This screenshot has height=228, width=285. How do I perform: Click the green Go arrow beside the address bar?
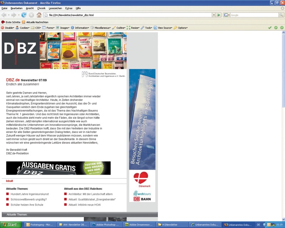tap(219, 15)
